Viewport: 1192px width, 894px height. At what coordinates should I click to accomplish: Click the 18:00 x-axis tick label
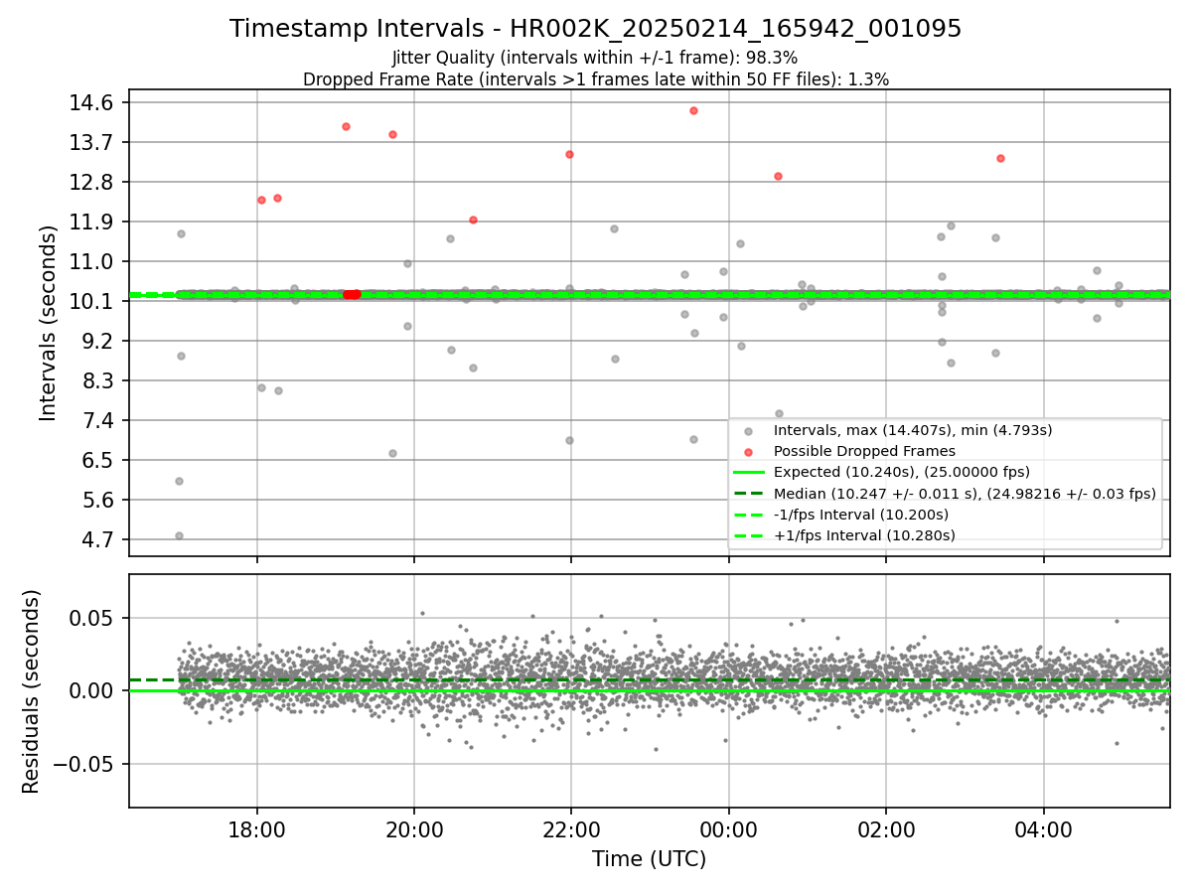pos(257,830)
